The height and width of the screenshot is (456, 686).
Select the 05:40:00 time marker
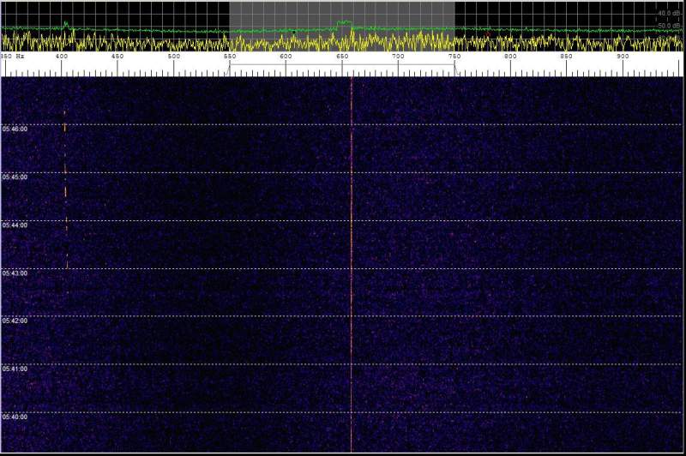[x=15, y=417]
